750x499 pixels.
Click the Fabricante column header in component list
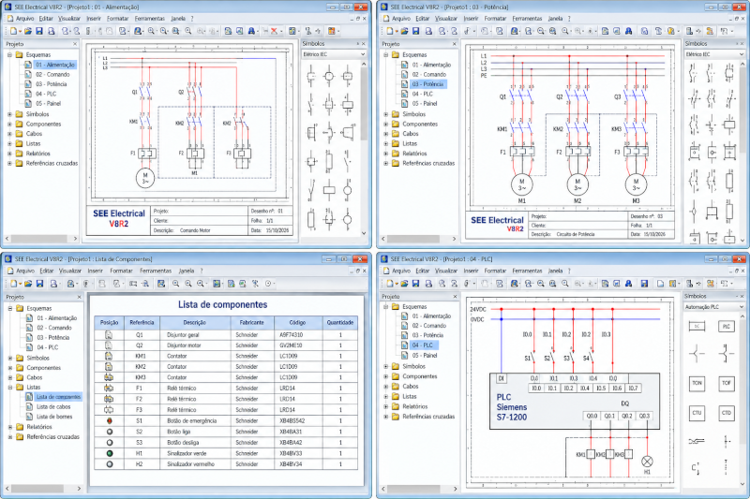pyautogui.click(x=252, y=323)
